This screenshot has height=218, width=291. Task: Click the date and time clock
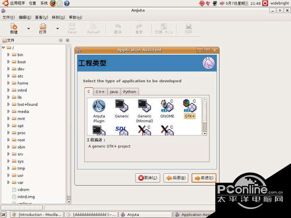coord(243,3)
